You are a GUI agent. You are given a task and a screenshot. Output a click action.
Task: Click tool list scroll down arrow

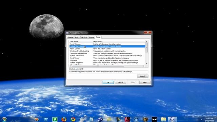click(x=146, y=64)
